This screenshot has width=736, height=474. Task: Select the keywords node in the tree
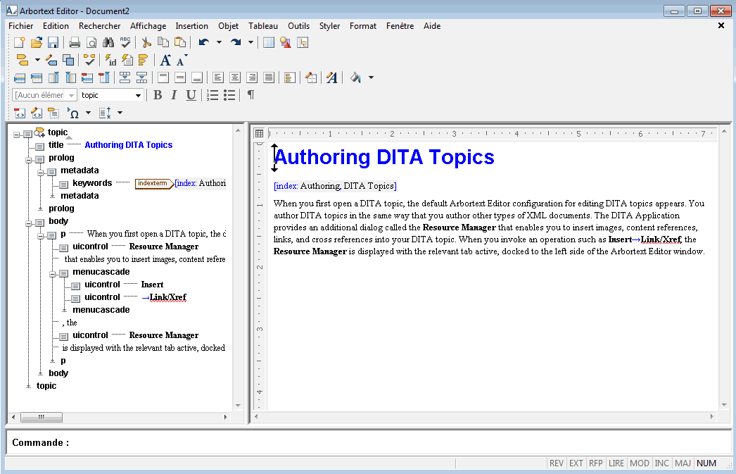92,182
